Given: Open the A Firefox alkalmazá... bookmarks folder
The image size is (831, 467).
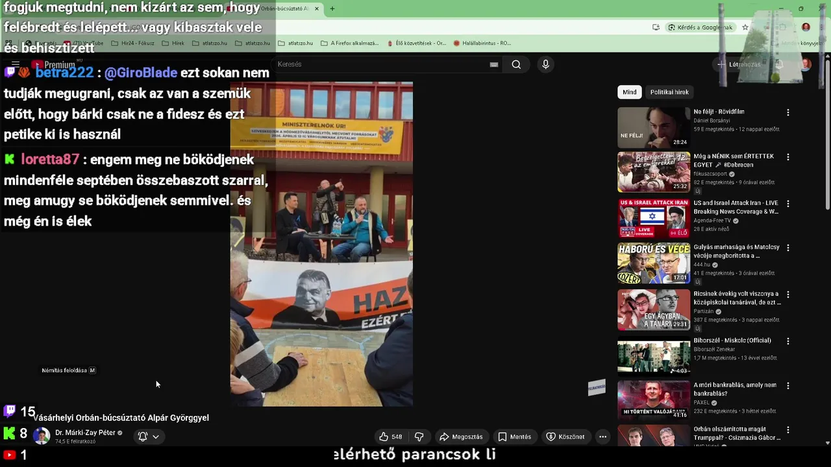Looking at the screenshot, I should [x=350, y=43].
